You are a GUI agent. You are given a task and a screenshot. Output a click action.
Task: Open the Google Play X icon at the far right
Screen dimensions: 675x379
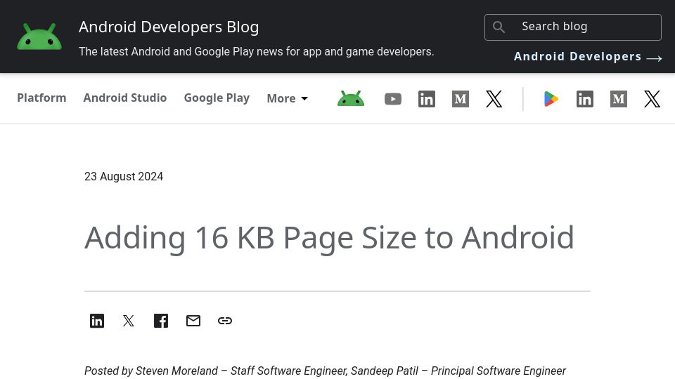pyautogui.click(x=652, y=99)
